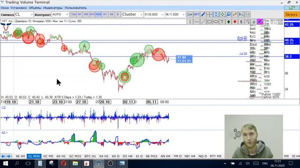Click the red-green diagonal arrows icon

click(235, 14)
